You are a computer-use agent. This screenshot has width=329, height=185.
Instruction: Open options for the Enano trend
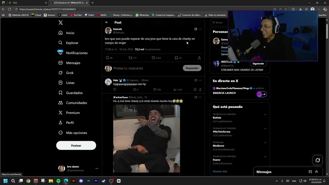click(x=265, y=157)
